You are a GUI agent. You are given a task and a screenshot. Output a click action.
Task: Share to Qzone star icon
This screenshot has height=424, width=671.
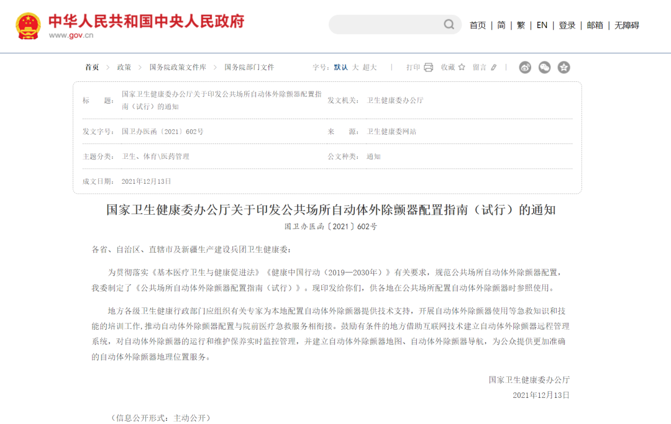pos(564,67)
